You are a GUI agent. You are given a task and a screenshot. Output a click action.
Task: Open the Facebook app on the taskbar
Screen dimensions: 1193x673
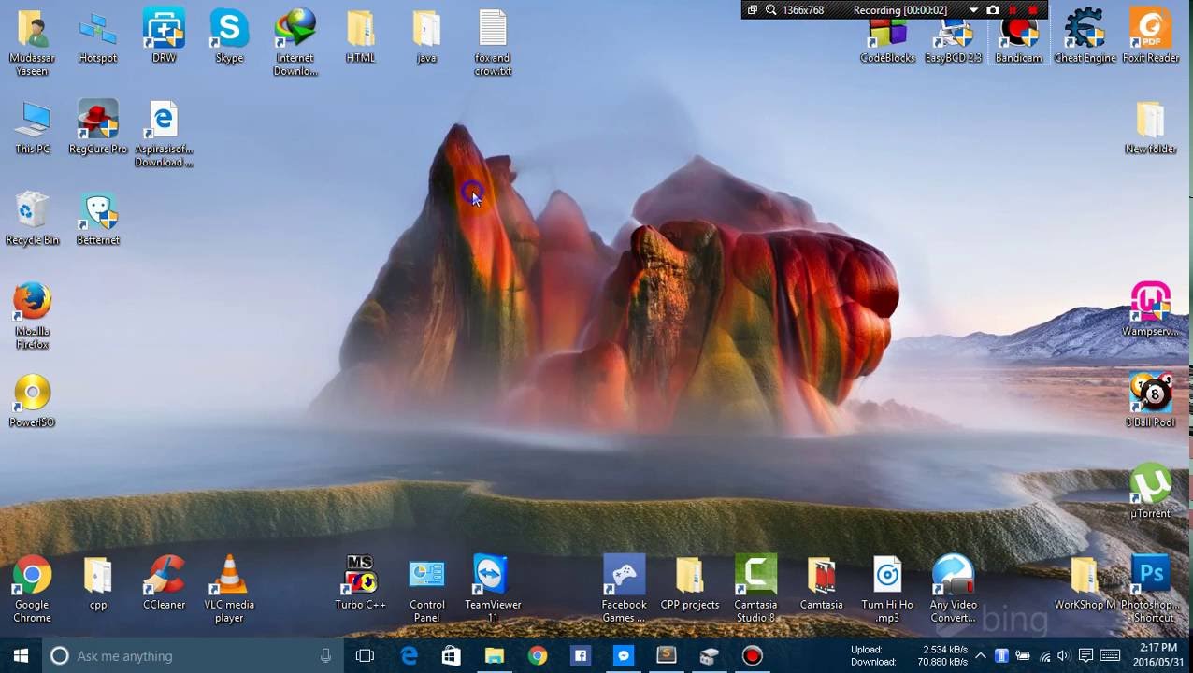(x=580, y=655)
